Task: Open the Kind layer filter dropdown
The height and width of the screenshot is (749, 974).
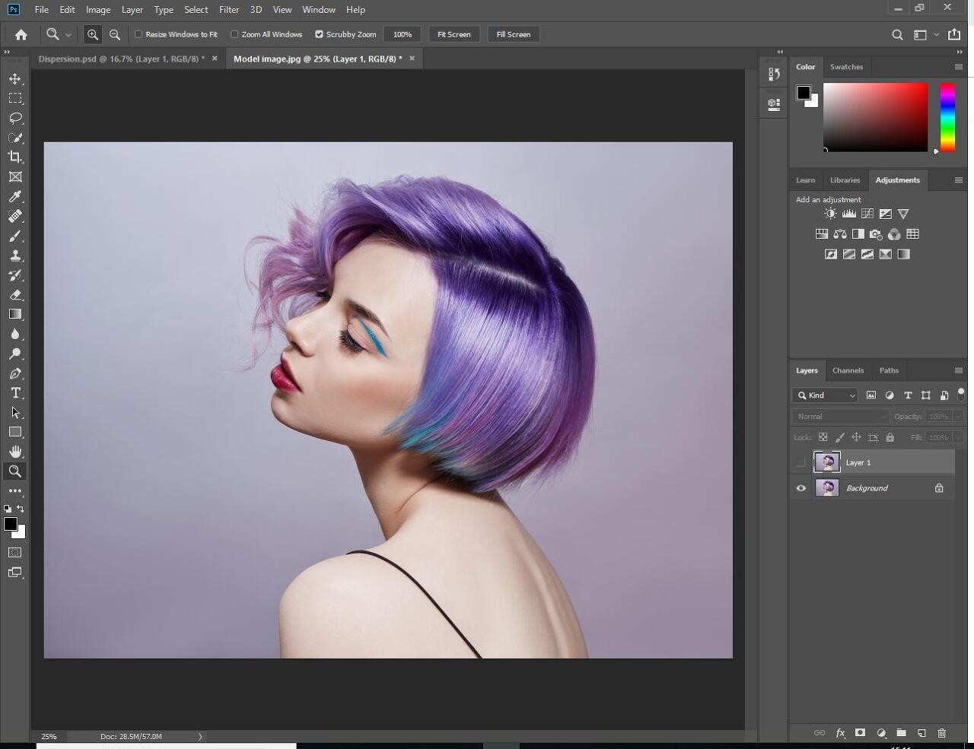Action: coord(826,395)
